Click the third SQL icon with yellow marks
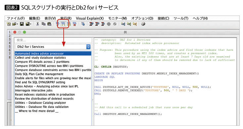 [x=69, y=24]
